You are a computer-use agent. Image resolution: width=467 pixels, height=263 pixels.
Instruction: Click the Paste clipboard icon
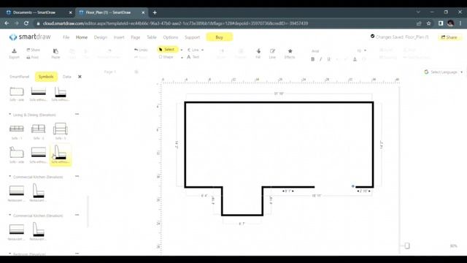tap(55, 53)
